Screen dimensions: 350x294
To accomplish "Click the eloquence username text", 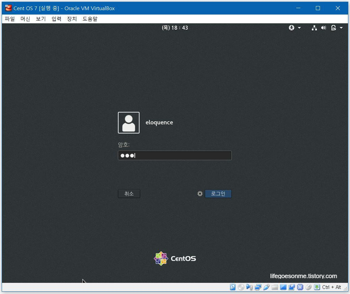I will (159, 123).
